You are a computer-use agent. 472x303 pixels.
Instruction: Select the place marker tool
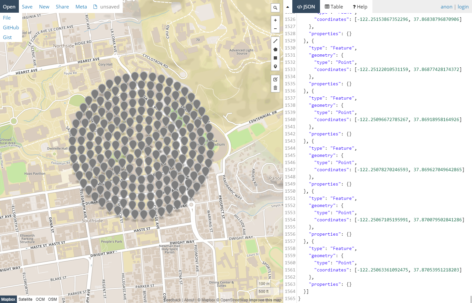pos(275,66)
